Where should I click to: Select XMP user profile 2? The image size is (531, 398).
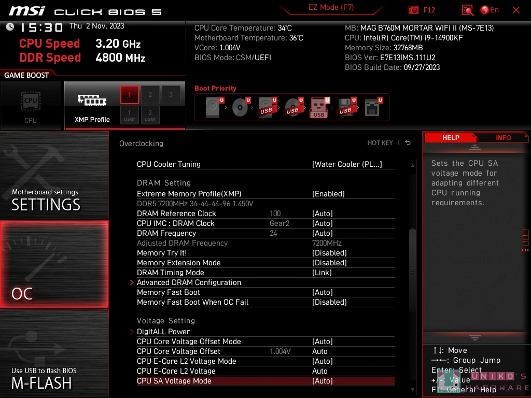click(x=150, y=115)
